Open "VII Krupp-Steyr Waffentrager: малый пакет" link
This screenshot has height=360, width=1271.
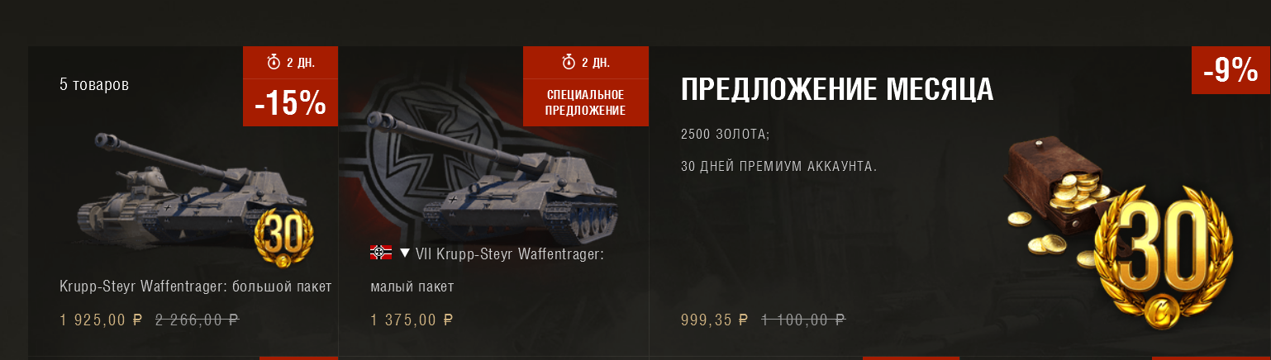488,270
